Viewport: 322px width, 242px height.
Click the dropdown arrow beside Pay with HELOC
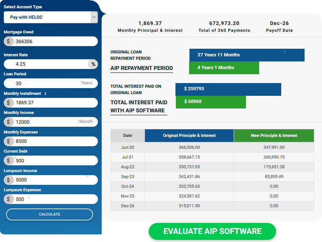94,17
